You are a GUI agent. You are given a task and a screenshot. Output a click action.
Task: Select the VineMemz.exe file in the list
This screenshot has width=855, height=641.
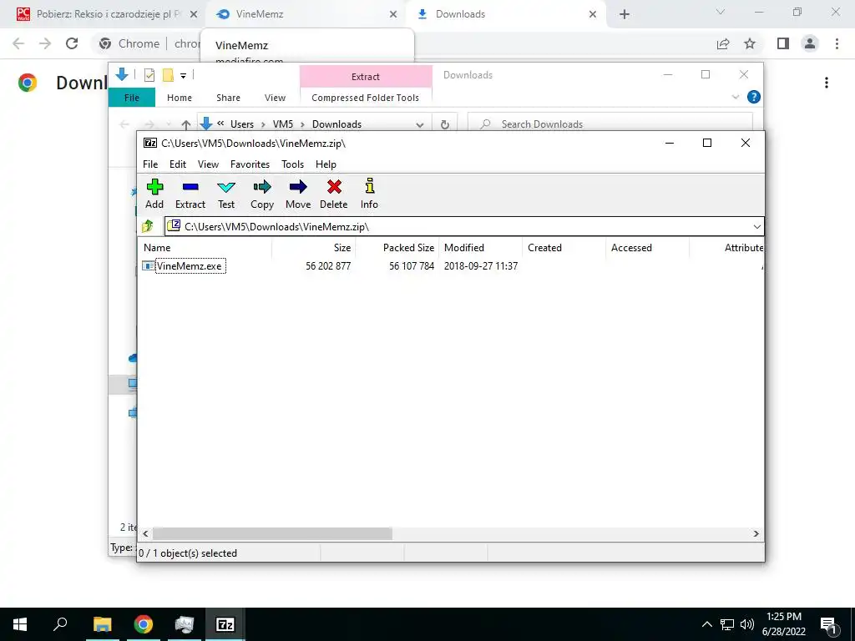pos(190,266)
